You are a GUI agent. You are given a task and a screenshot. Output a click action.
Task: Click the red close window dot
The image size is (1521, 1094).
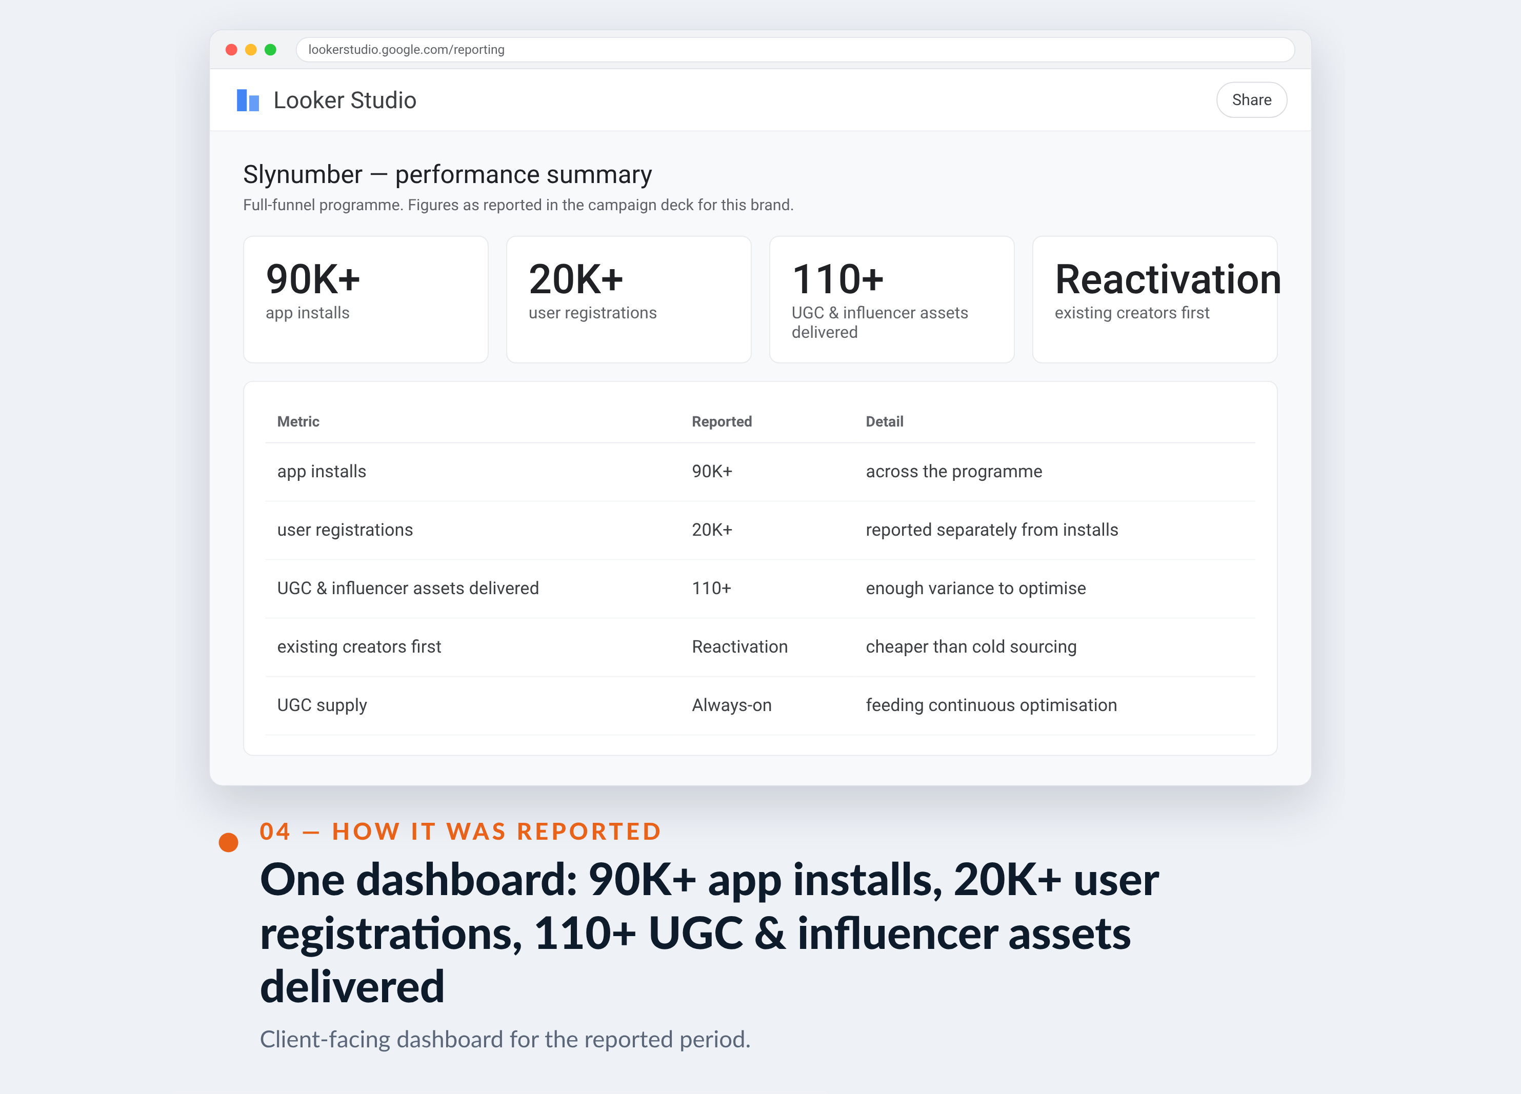231,50
